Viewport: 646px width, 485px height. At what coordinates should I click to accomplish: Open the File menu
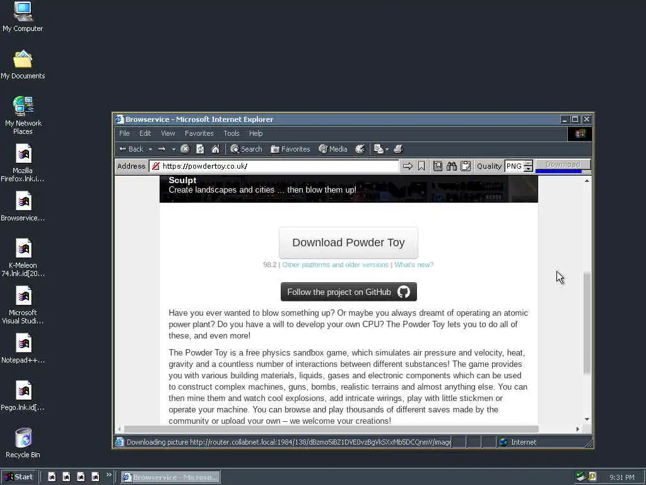pos(124,133)
